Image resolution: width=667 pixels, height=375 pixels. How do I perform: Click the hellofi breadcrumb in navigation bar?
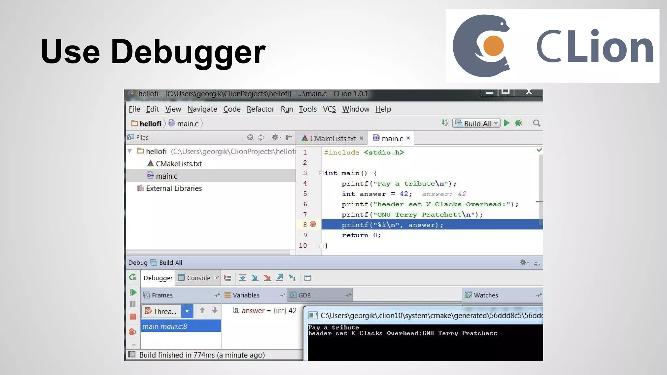pos(146,124)
